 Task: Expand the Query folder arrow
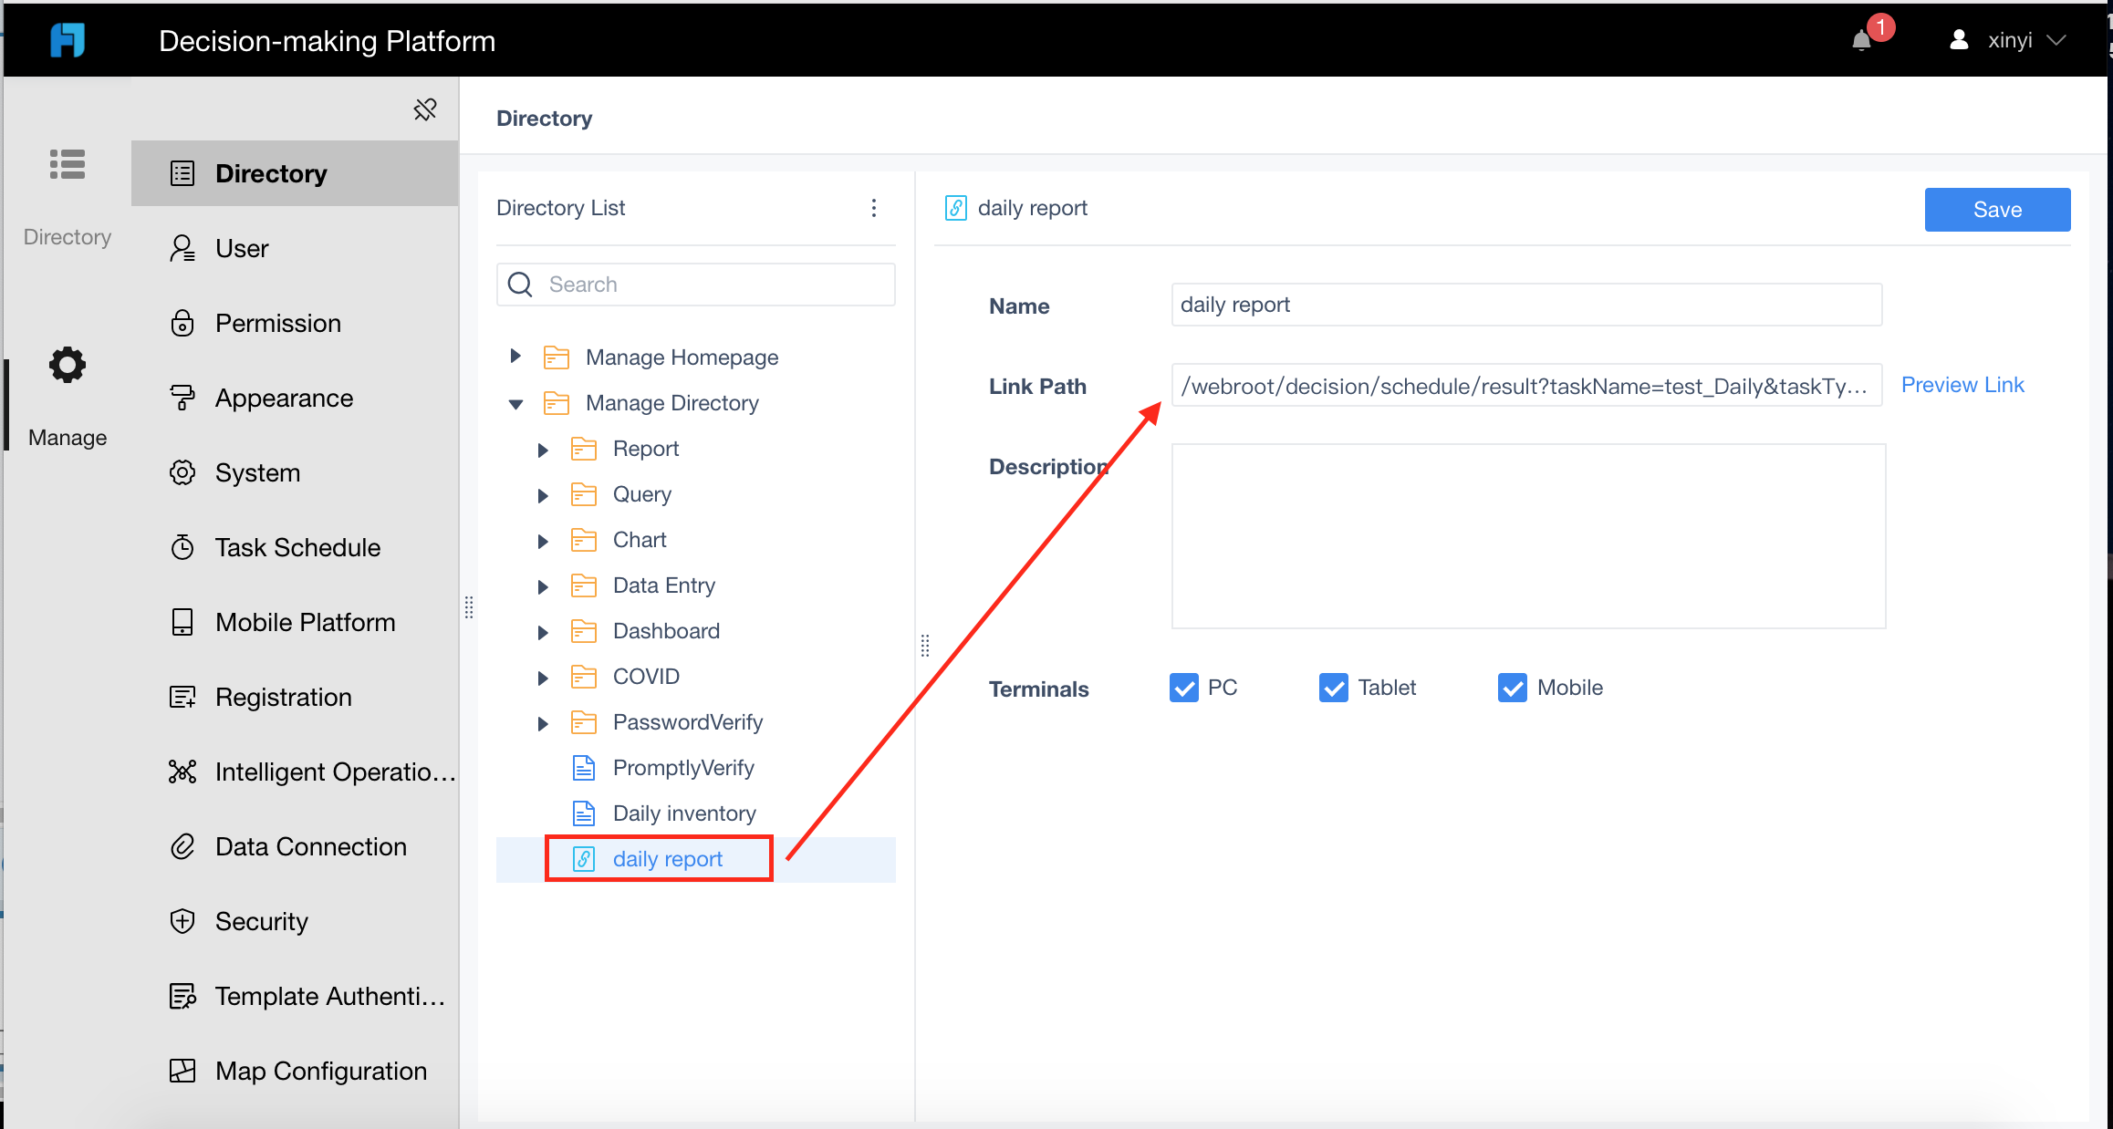543,495
